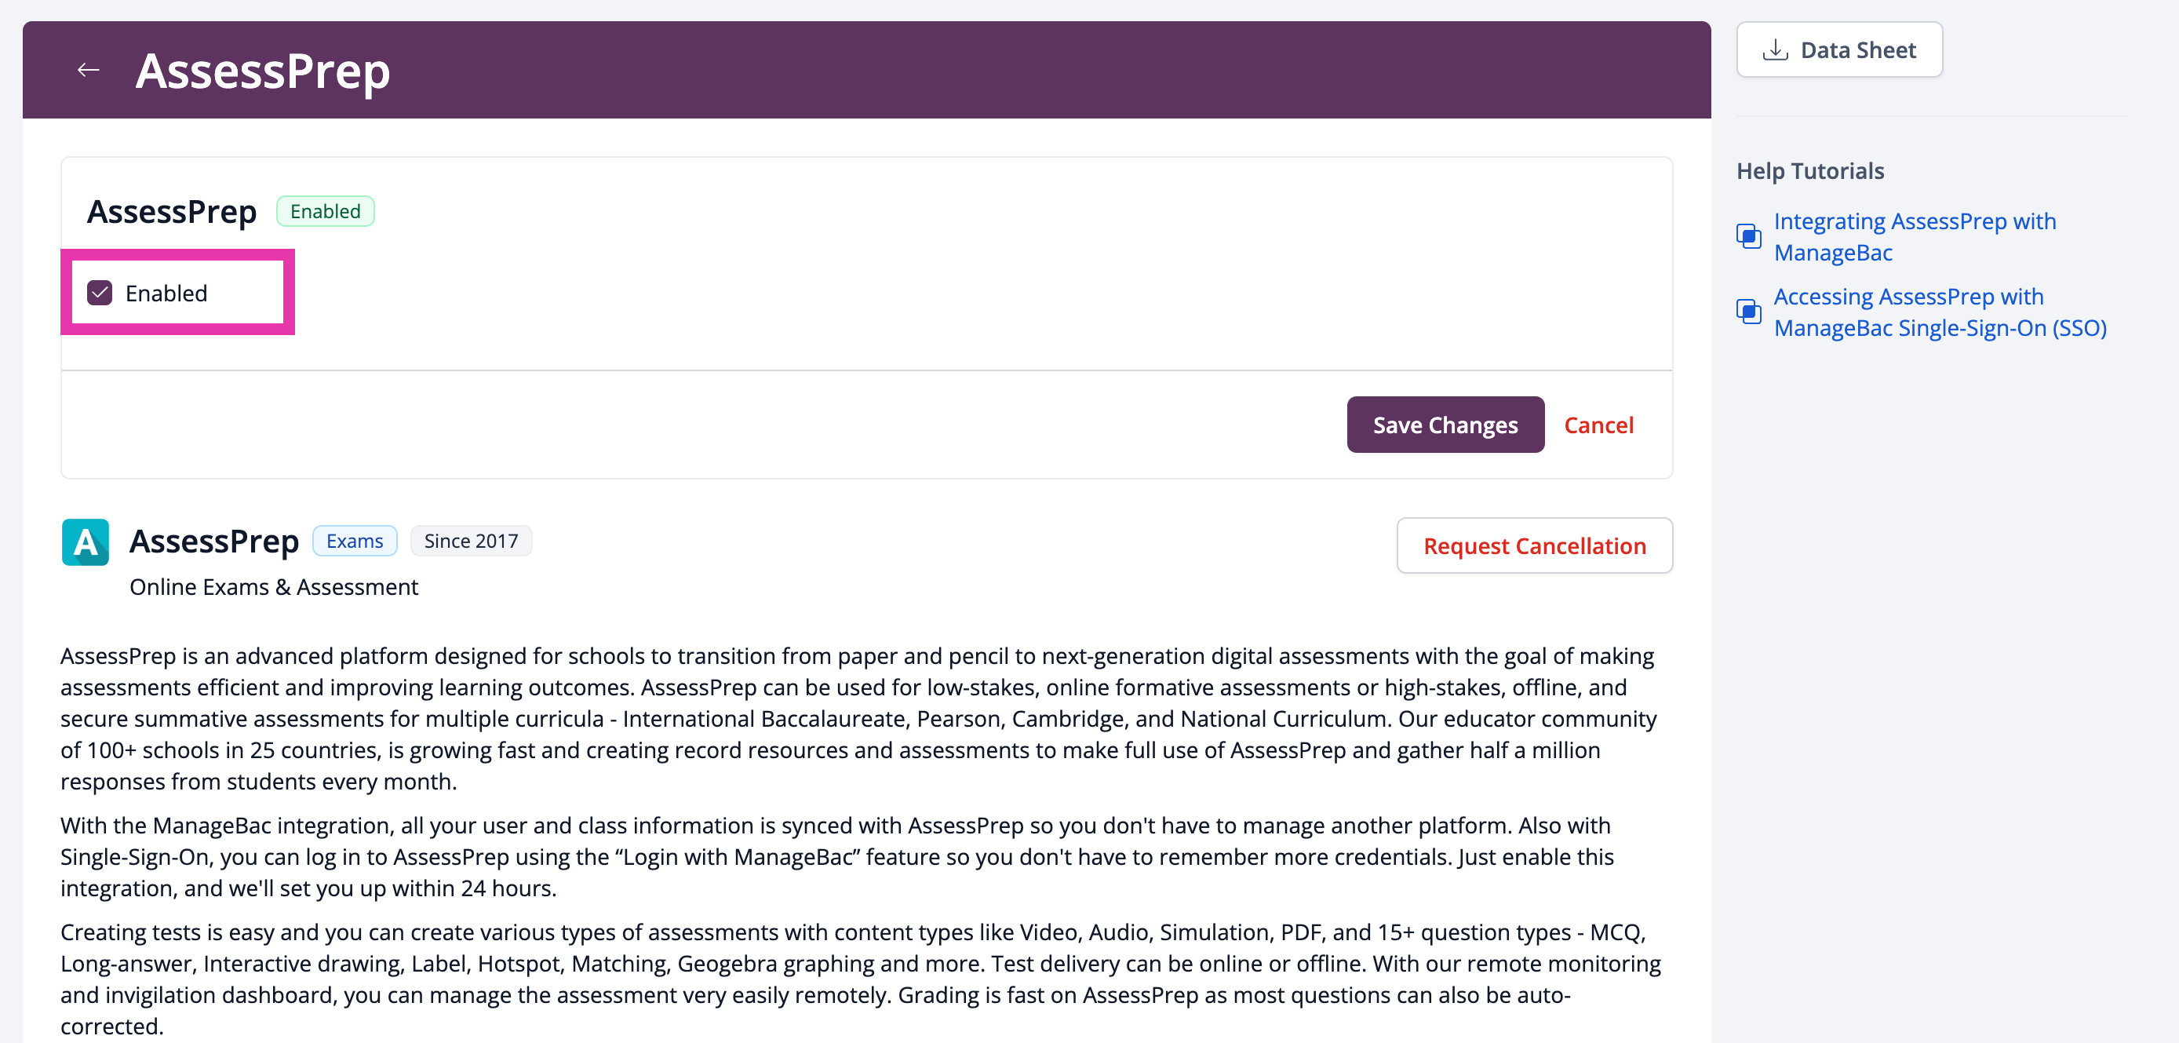Image resolution: width=2179 pixels, height=1043 pixels.
Task: Open Accessing AssessPrep with ManageBac SSO link
Action: pyautogui.click(x=1940, y=312)
